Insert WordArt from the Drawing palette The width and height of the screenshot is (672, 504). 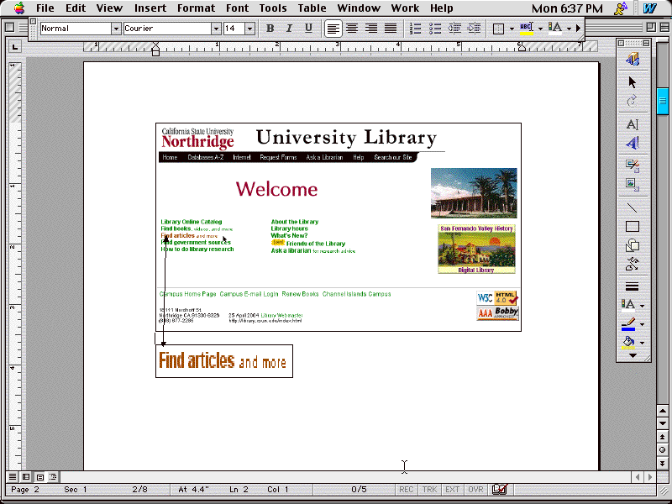point(633,143)
